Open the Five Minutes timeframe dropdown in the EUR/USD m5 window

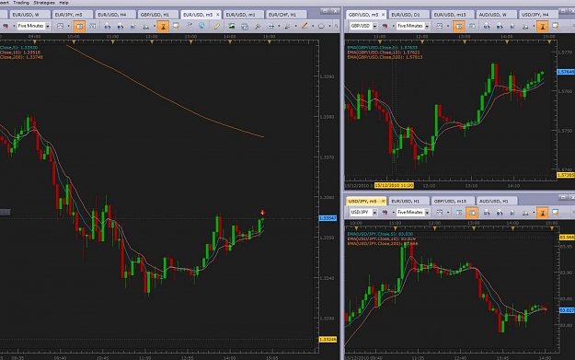click(x=47, y=27)
